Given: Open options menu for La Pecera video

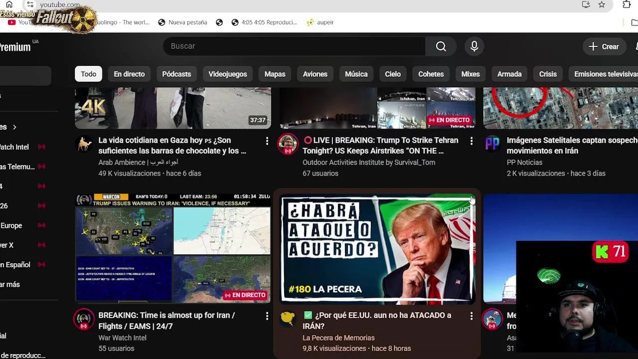Looking at the screenshot, I should (471, 316).
